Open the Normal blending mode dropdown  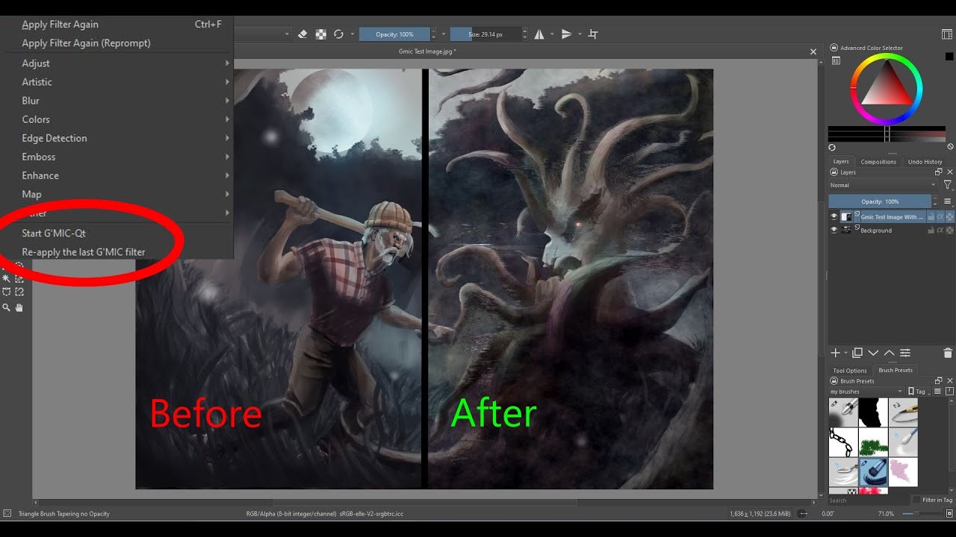[x=883, y=185]
